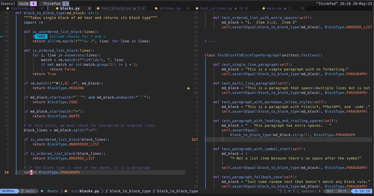This screenshot has width=374, height=196.
Task: Click the tmux date 28-May-25
Action: click(x=363, y=3)
